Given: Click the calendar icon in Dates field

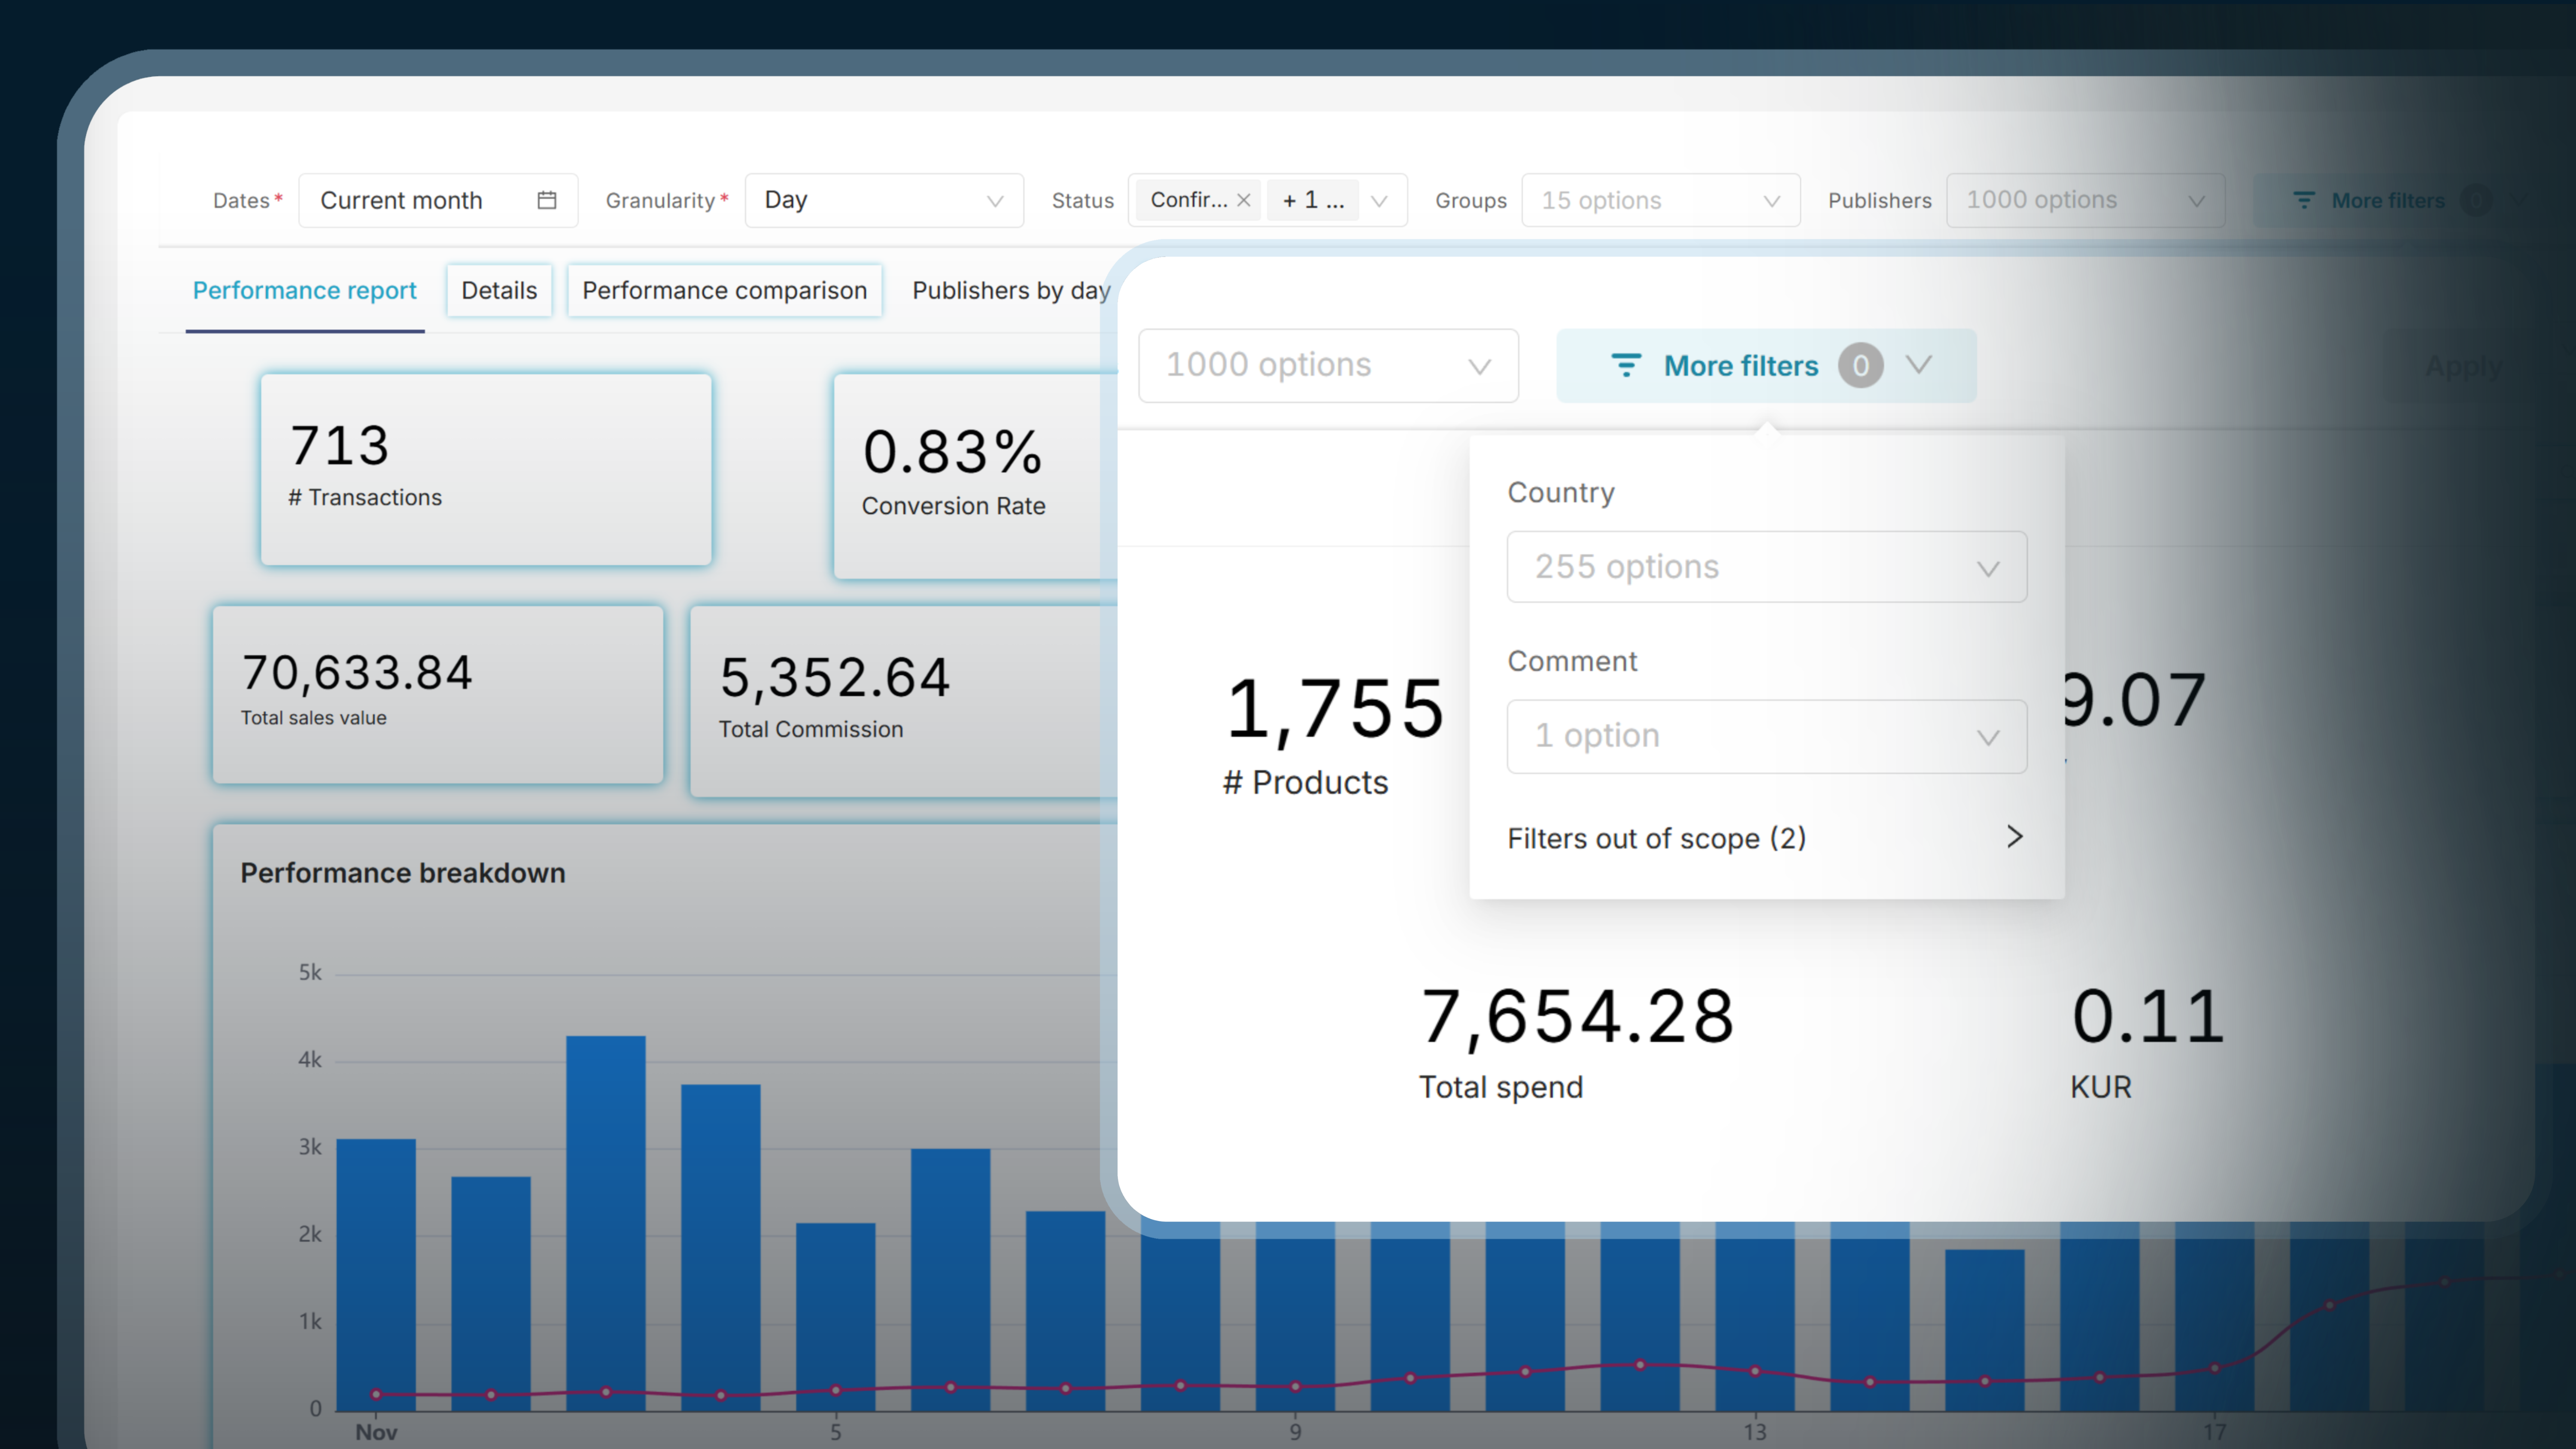Looking at the screenshot, I should click(x=546, y=200).
